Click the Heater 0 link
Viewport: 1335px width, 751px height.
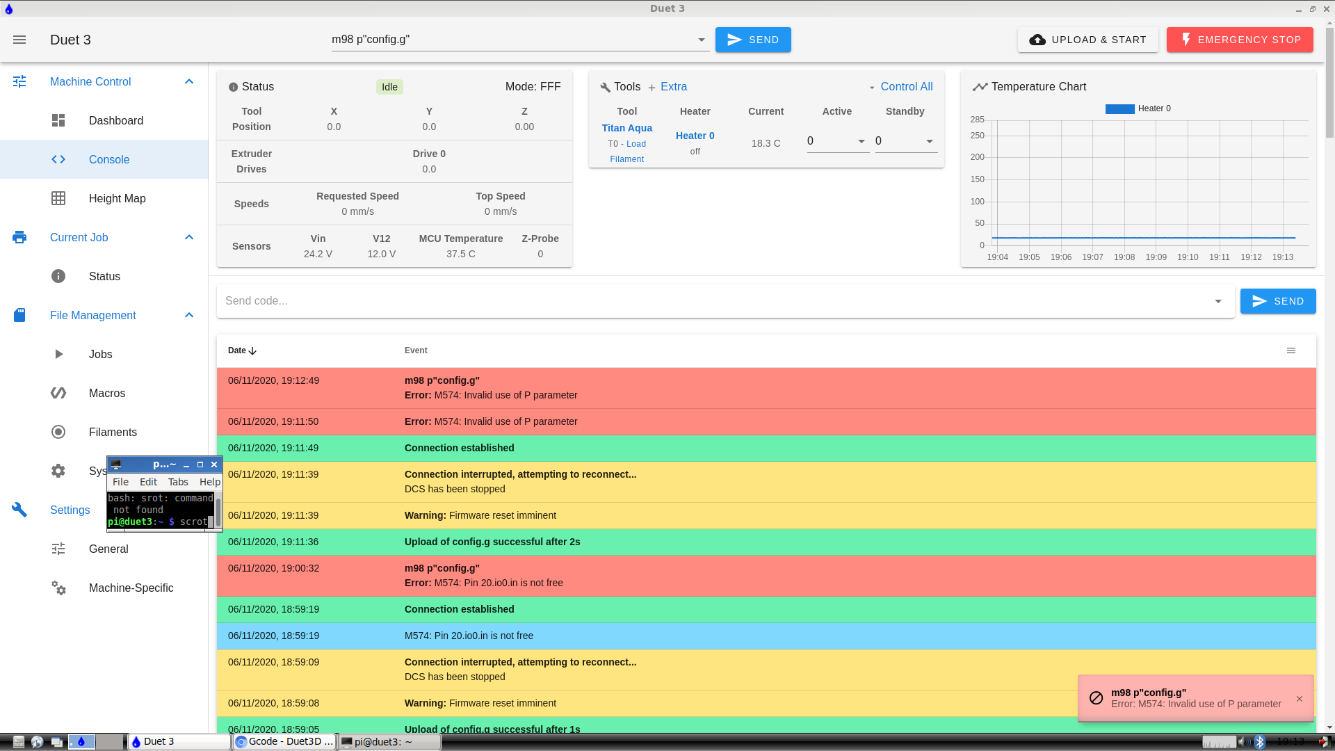[x=695, y=136]
